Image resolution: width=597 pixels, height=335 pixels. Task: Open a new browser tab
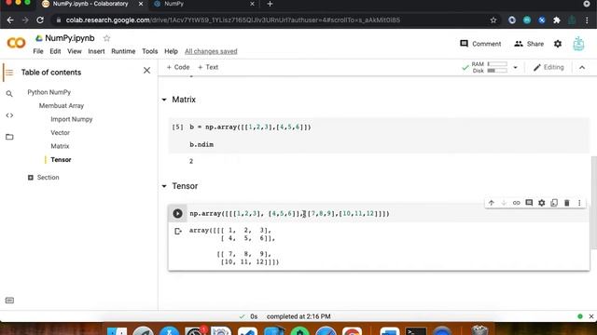point(270,4)
